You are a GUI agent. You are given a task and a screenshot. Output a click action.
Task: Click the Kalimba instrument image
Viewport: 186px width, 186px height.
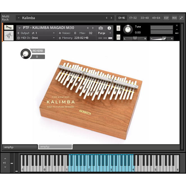91,99
